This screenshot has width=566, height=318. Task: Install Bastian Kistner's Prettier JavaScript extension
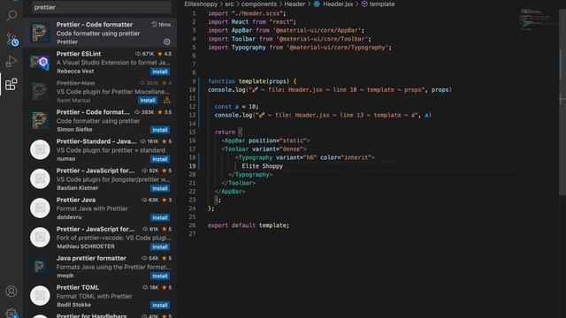(159, 188)
